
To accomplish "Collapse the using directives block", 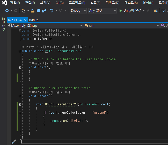I will (x=20, y=31).
